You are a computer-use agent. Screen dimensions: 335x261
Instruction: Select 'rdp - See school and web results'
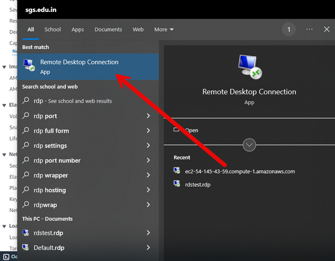pos(88,101)
